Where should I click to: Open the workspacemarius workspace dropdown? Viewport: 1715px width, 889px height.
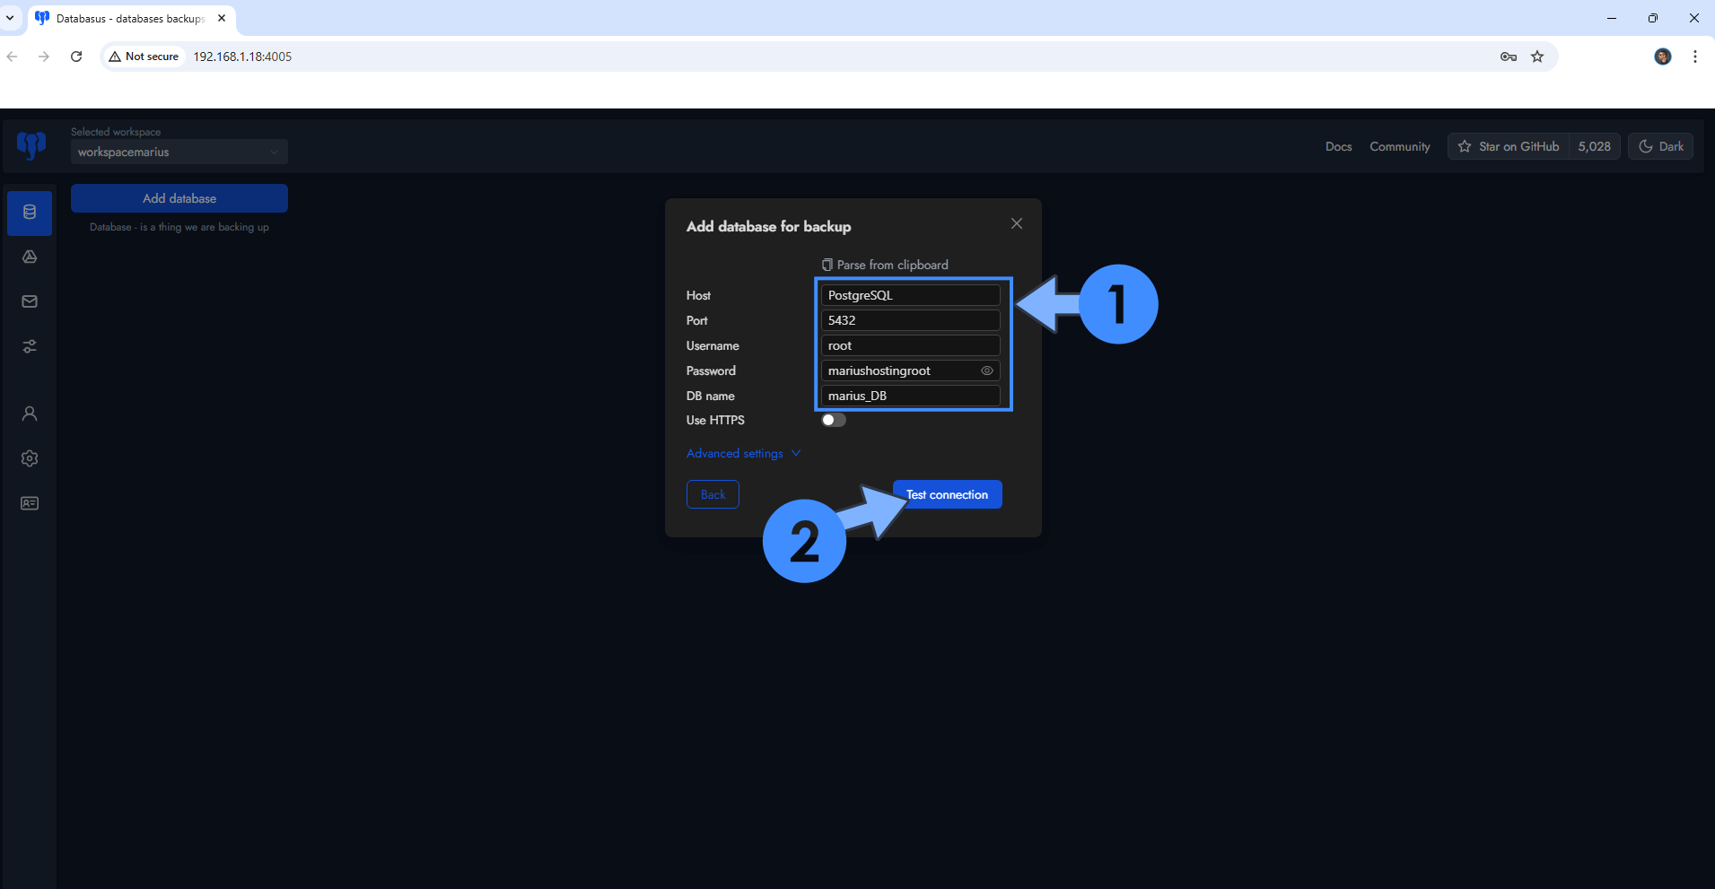[179, 152]
